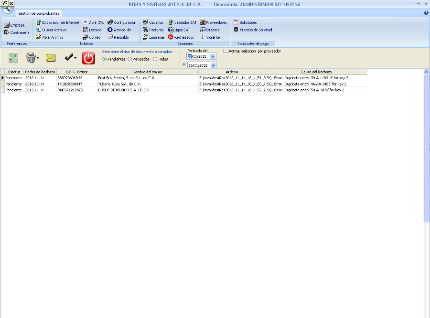Sort by Causa del Rechazo column header
Screen dimensions: 430x318
click(x=316, y=72)
